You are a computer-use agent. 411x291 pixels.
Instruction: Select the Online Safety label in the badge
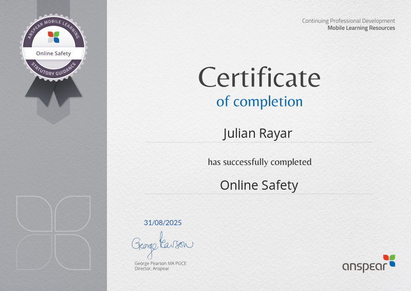point(53,53)
